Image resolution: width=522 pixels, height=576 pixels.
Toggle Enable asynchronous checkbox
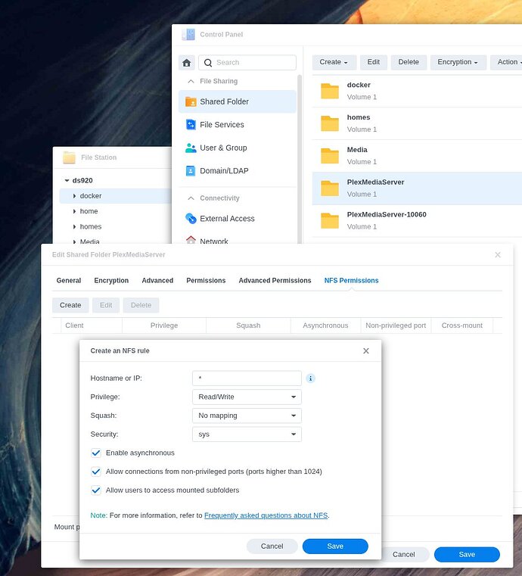(96, 453)
